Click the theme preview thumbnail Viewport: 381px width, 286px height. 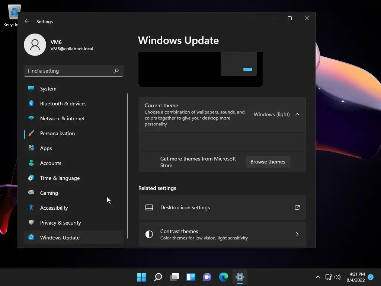(x=201, y=69)
